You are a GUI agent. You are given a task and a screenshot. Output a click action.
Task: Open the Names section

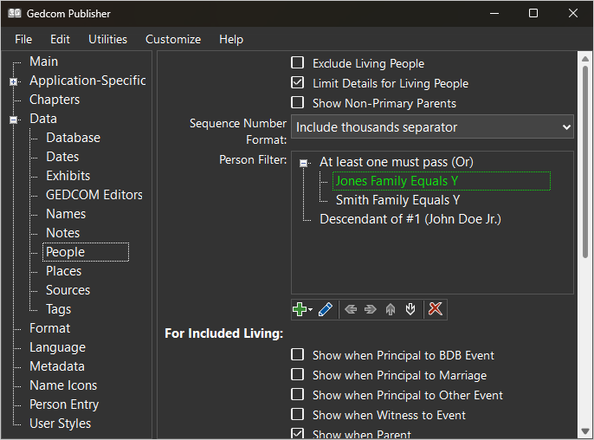tap(66, 214)
